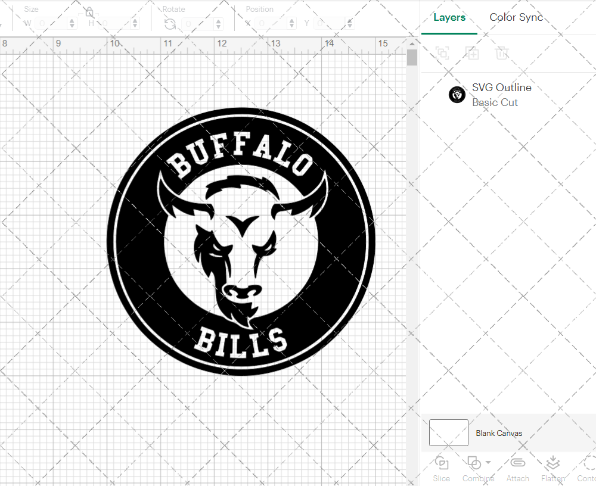Click the rotate reset icon
The width and height of the screenshot is (596, 486).
click(170, 23)
